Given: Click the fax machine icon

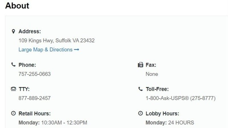Looking at the screenshot, I should (x=140, y=65).
